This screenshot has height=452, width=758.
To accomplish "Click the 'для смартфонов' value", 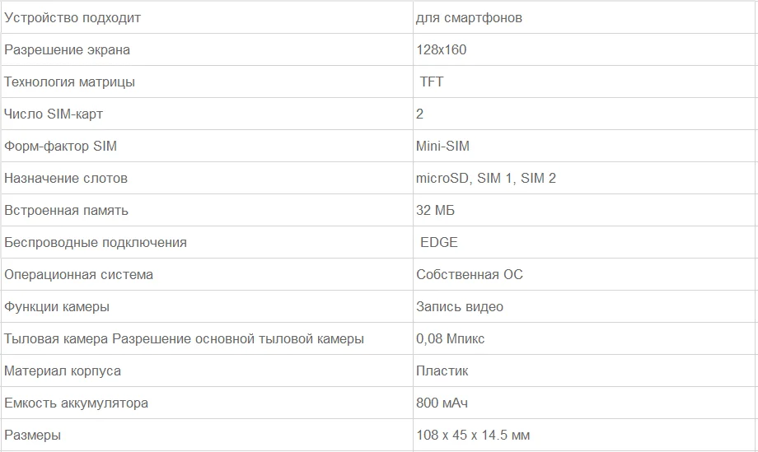I will click(x=469, y=17).
